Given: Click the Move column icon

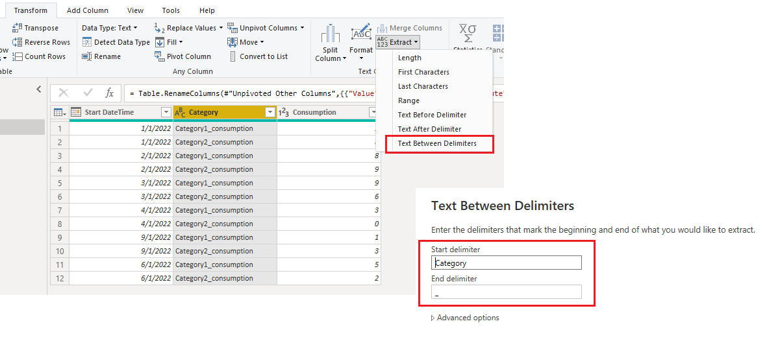Looking at the screenshot, I should 233,42.
